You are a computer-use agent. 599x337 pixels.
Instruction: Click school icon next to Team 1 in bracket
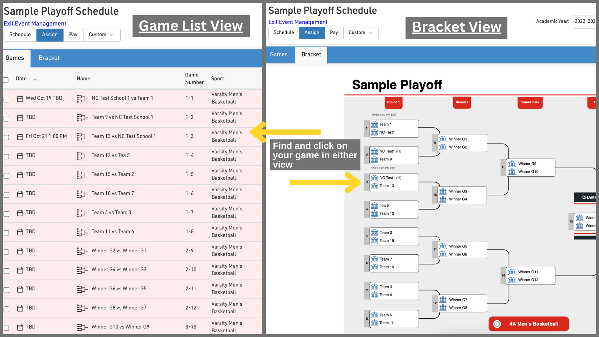(x=374, y=124)
